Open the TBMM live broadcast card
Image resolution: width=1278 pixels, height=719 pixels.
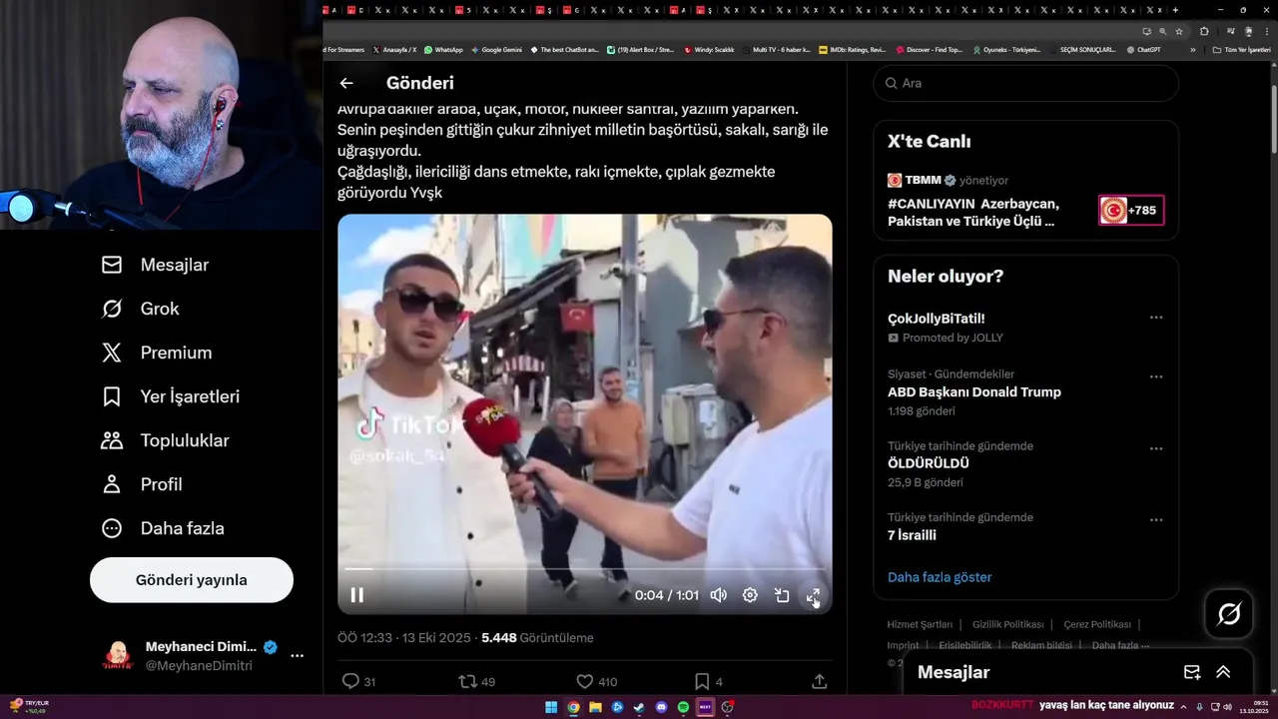1025,201
